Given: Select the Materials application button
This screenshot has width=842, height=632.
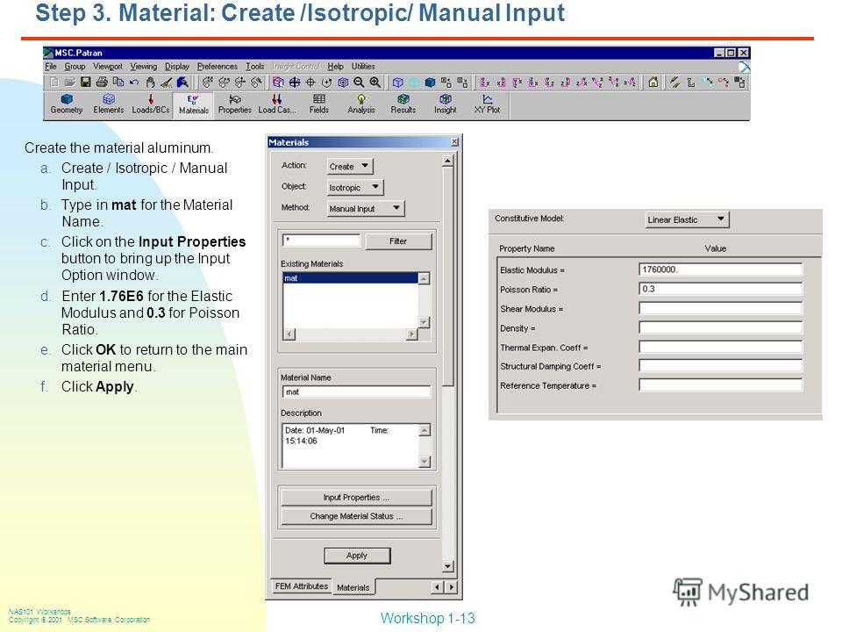Looking at the screenshot, I should (x=193, y=104).
